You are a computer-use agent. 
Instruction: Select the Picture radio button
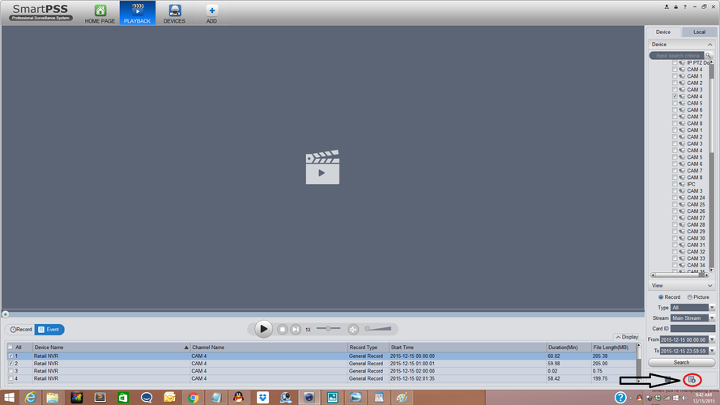tap(689, 297)
